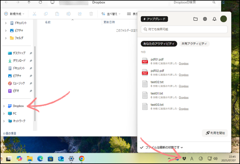The image size is (240, 164).
Task: Follow the Dropbox link under test01.txt
Action: 184,97
